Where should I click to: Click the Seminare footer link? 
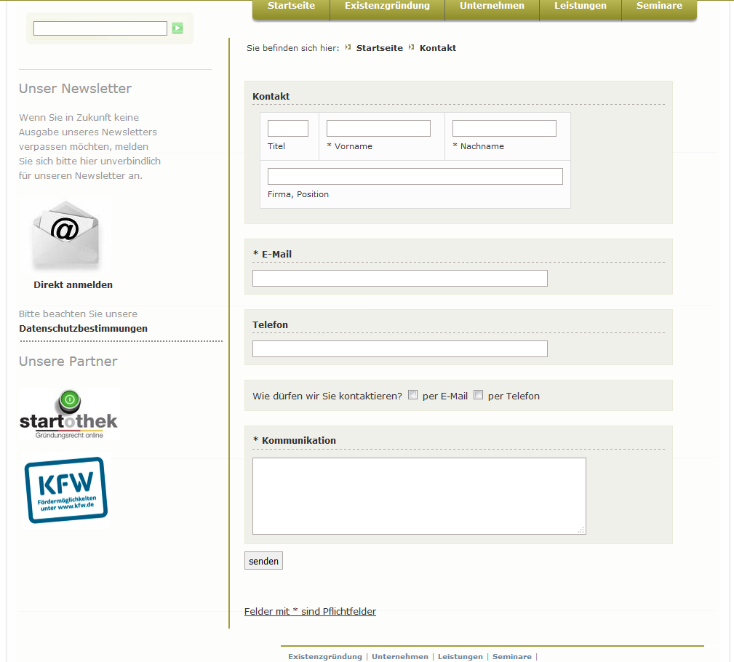click(512, 656)
